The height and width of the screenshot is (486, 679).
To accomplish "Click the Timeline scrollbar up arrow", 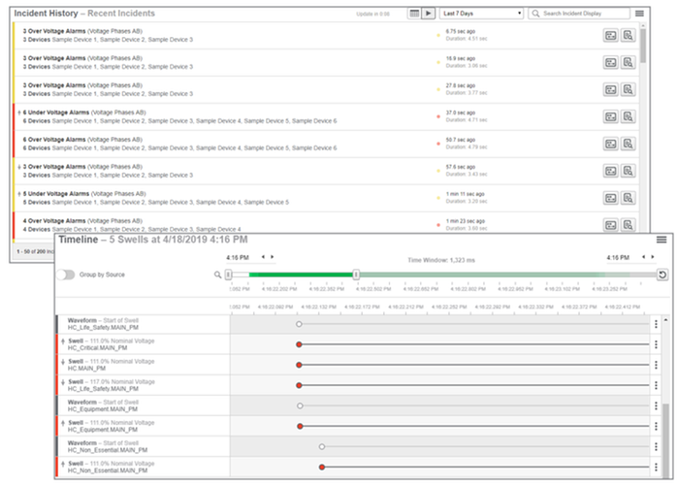I will [x=665, y=320].
